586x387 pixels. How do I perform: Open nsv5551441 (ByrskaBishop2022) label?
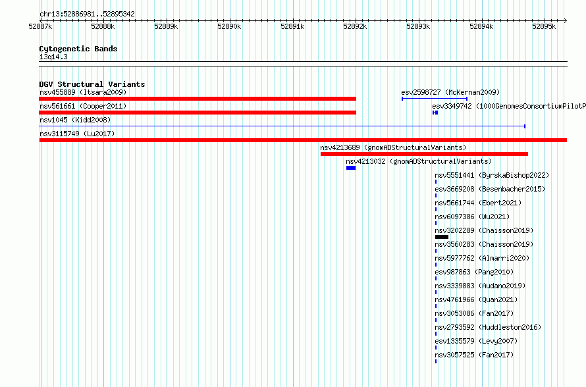[492, 175]
